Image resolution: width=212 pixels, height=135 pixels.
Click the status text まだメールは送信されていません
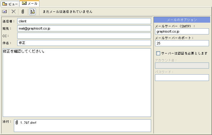click(68, 12)
